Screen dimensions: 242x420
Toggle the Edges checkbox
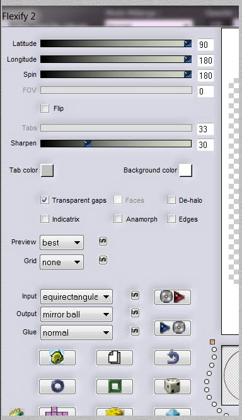[171, 219]
